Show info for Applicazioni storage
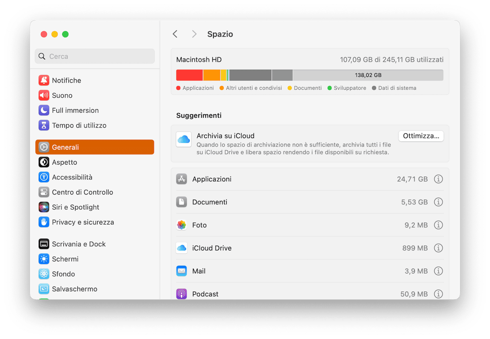The width and height of the screenshot is (490, 339). click(x=438, y=179)
